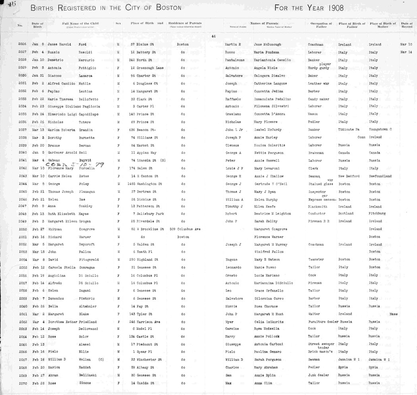Click the surname "Coakley"
417x395 pixels.
click(x=86, y=206)
